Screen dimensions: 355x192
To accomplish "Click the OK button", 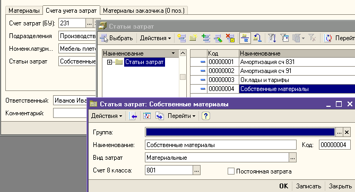I will pos(284,186).
